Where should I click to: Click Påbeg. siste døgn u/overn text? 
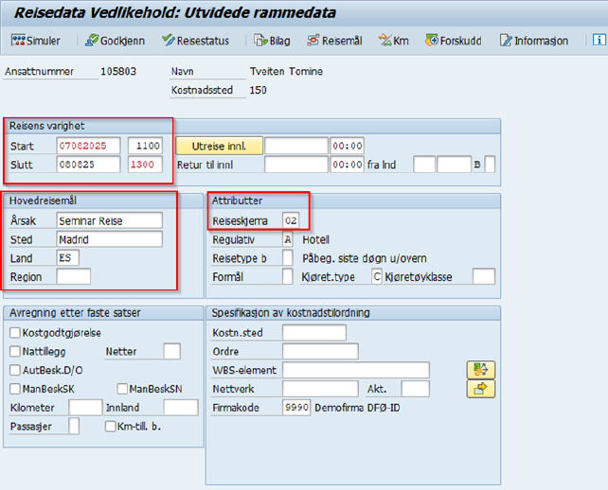point(364,258)
